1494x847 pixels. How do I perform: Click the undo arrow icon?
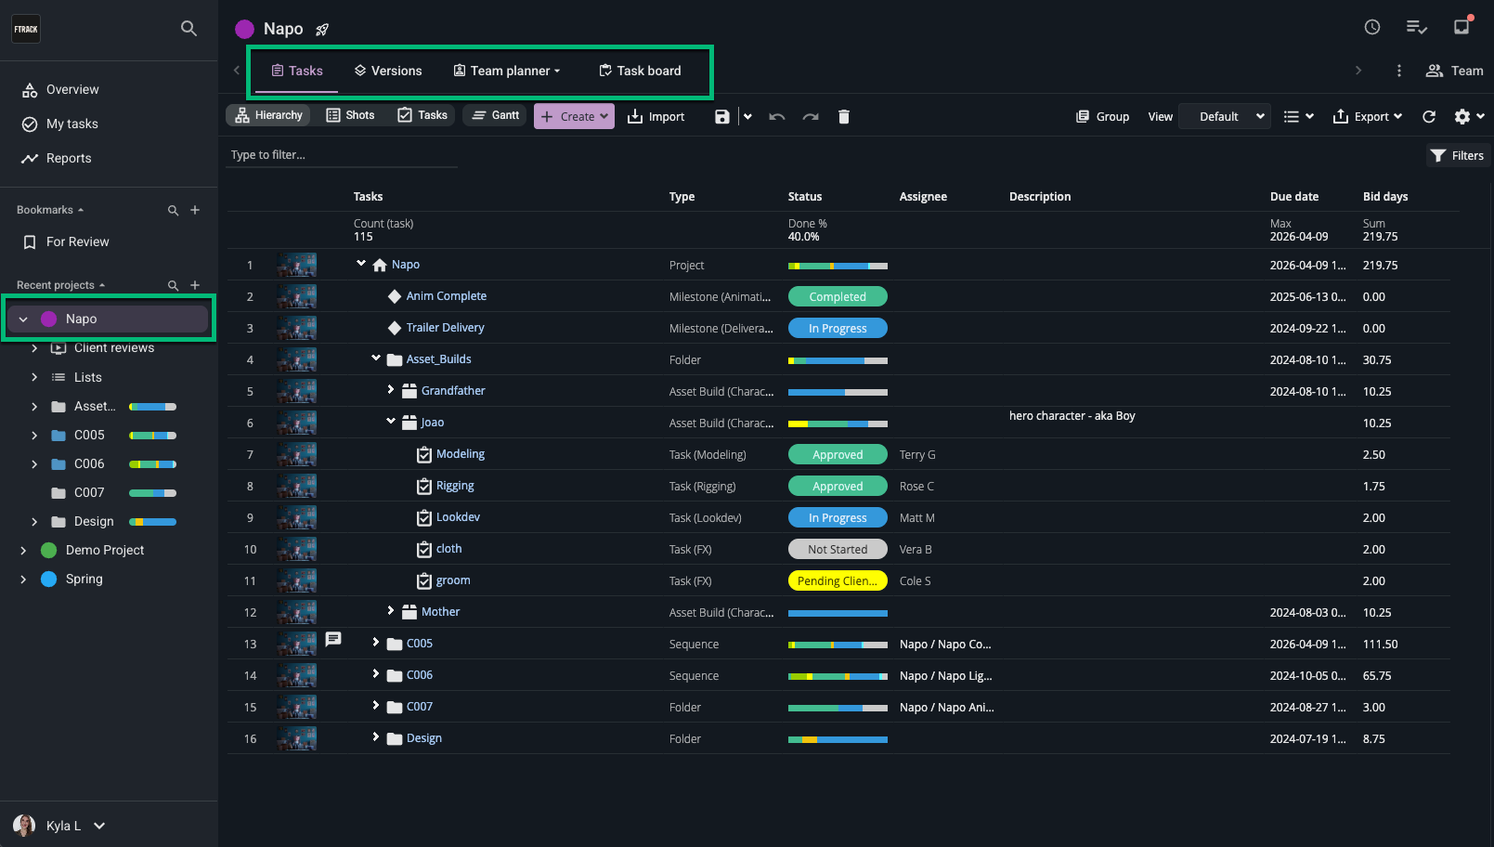tap(777, 117)
